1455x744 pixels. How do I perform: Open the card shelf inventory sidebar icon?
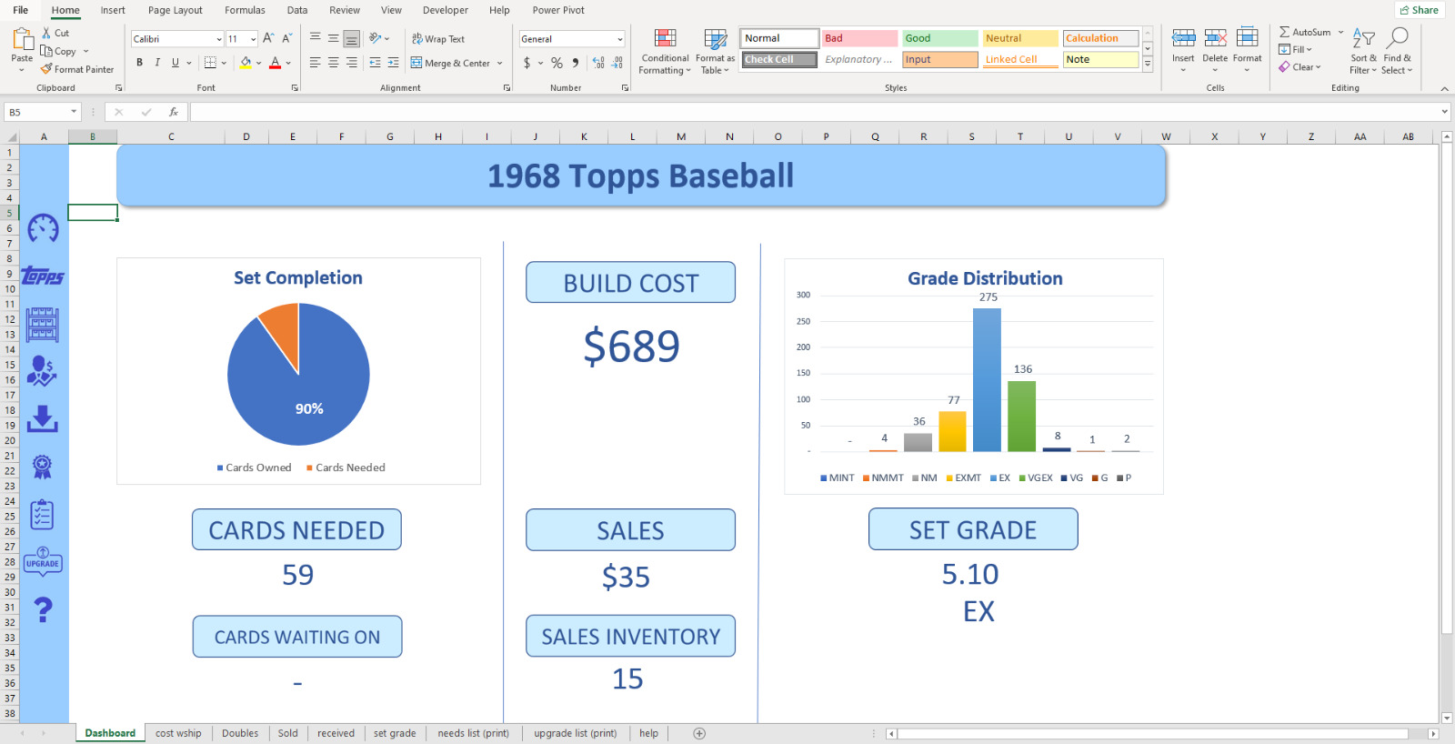point(43,325)
